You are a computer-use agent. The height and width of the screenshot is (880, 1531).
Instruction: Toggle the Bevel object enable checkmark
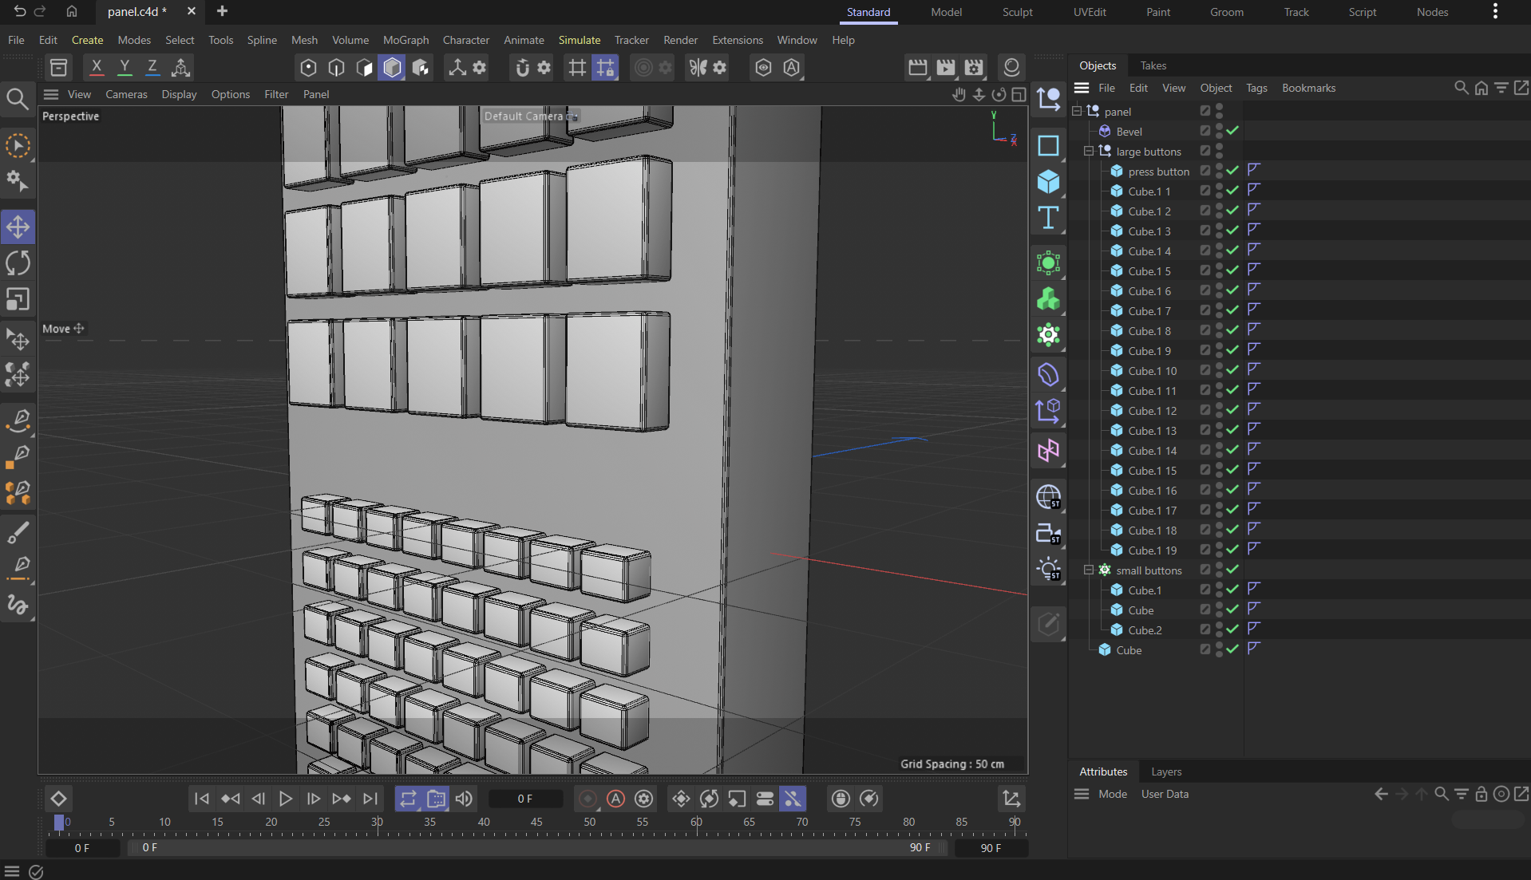click(x=1233, y=131)
